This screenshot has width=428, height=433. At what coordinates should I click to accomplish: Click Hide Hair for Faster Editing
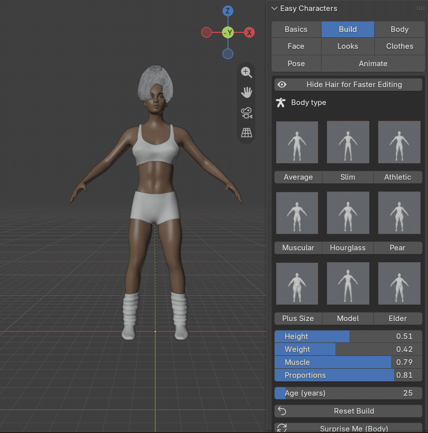pos(348,85)
